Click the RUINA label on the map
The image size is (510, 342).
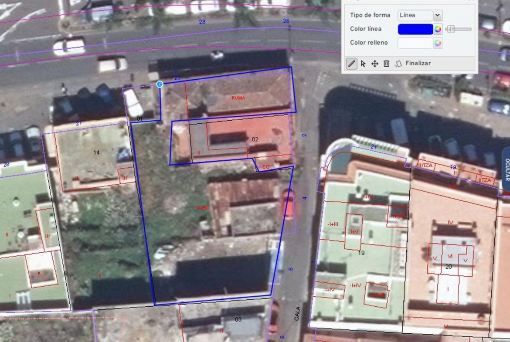[x=238, y=98]
